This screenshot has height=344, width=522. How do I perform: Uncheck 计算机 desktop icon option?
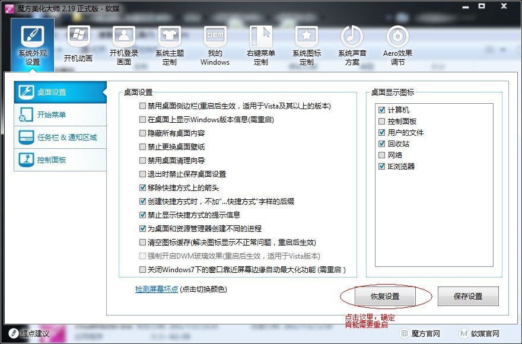pyautogui.click(x=382, y=110)
